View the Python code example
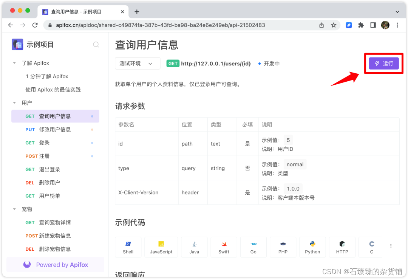Image resolution: width=408 pixels, height=279 pixels. pyautogui.click(x=312, y=247)
